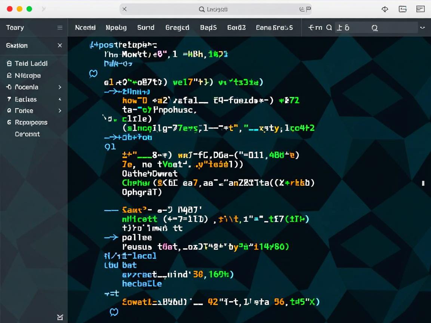Image resolution: width=431 pixels, height=323 pixels.
Task: Click the icon left of Repoipems
Action: click(x=9, y=122)
